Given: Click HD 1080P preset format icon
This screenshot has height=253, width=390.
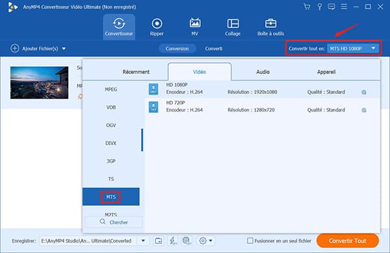Looking at the screenshot, I should click(x=153, y=89).
